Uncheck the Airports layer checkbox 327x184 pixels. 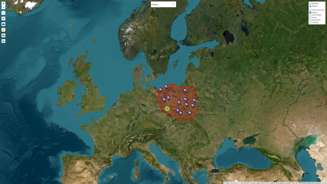[310, 12]
